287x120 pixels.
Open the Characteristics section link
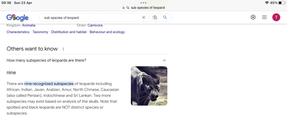18,32
